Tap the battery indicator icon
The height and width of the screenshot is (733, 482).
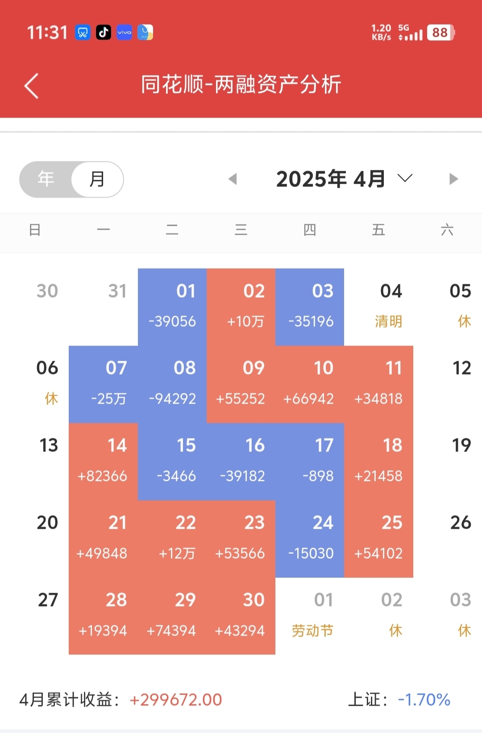pos(440,33)
